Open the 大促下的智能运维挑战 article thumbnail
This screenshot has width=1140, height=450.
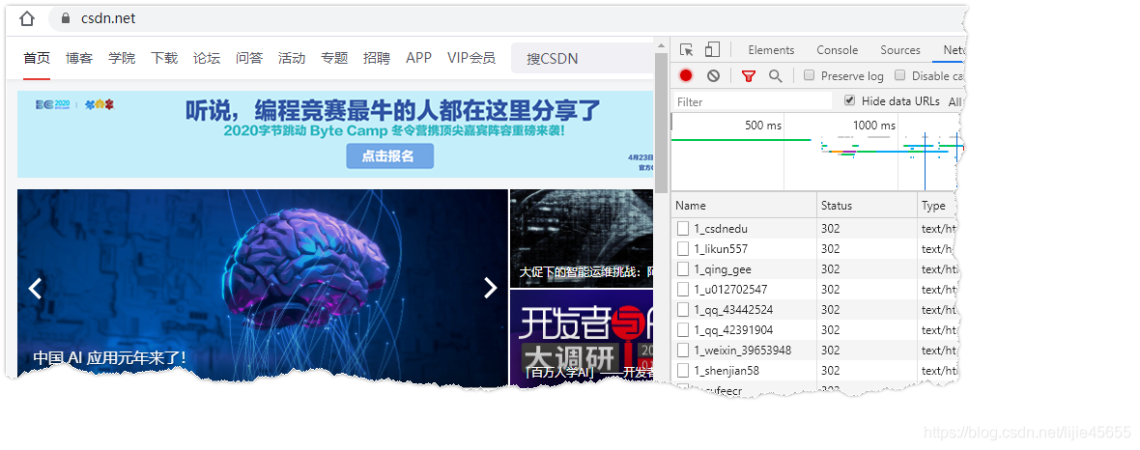(x=582, y=239)
